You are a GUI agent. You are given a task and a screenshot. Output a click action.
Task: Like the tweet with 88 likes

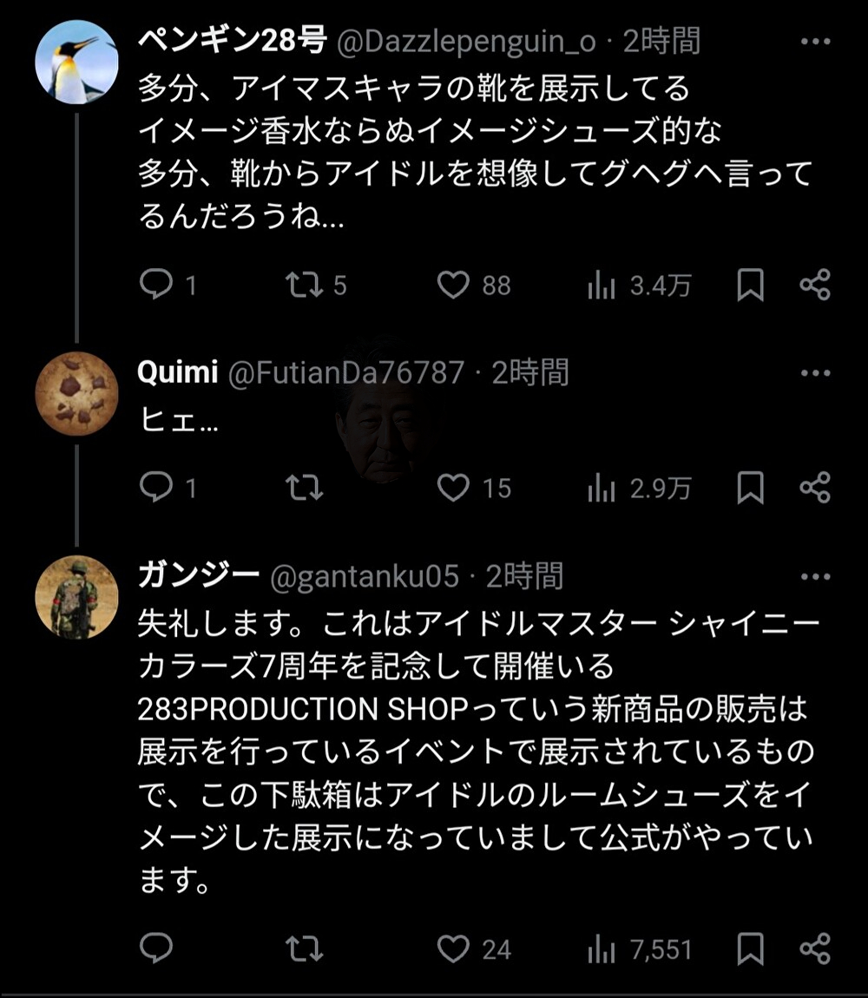452,286
